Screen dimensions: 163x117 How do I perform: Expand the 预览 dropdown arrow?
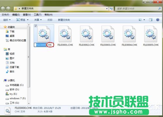point(28,20)
